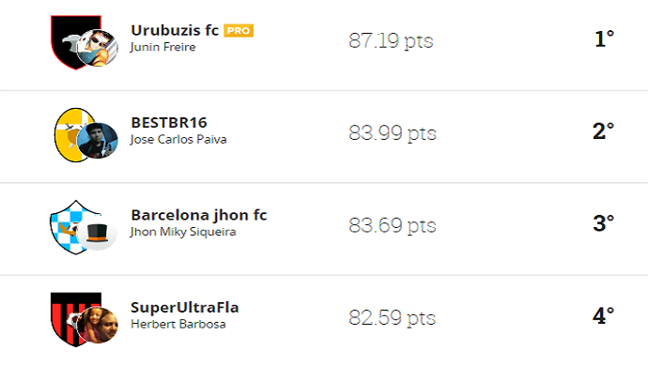Select the 87.19 pts score

tap(391, 41)
